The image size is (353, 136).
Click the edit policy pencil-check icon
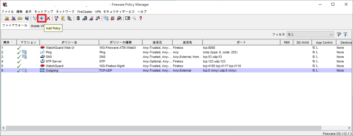(35, 18)
